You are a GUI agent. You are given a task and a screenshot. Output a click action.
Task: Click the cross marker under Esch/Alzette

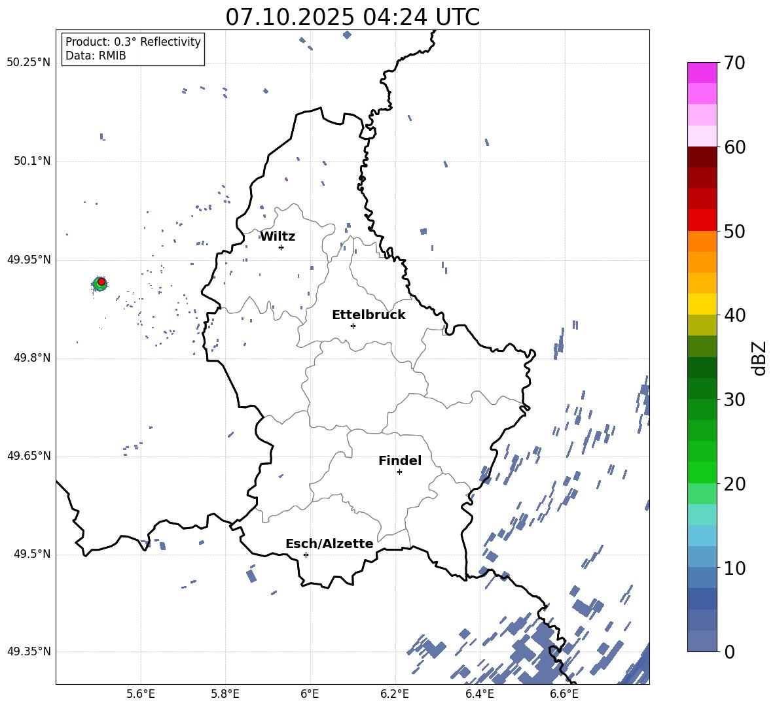click(306, 555)
